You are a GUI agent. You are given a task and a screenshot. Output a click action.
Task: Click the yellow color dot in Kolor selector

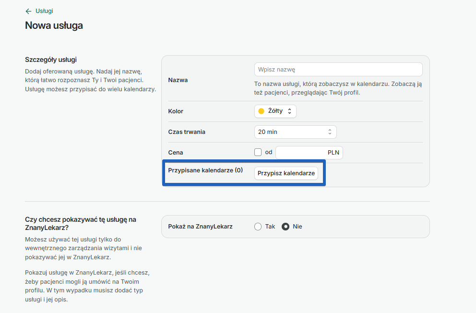pyautogui.click(x=261, y=111)
